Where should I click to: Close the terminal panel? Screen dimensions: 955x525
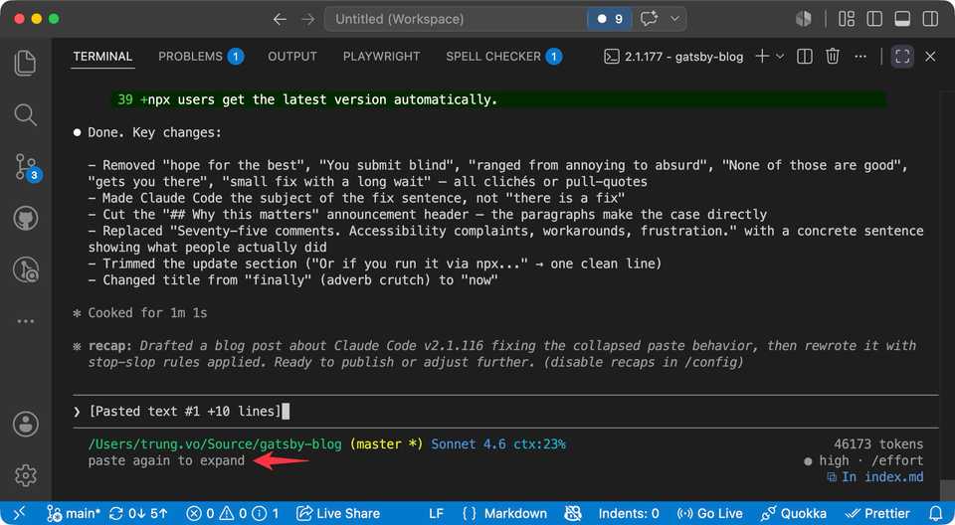pos(930,57)
